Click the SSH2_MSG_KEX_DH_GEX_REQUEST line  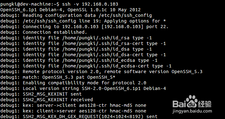click(x=79, y=117)
